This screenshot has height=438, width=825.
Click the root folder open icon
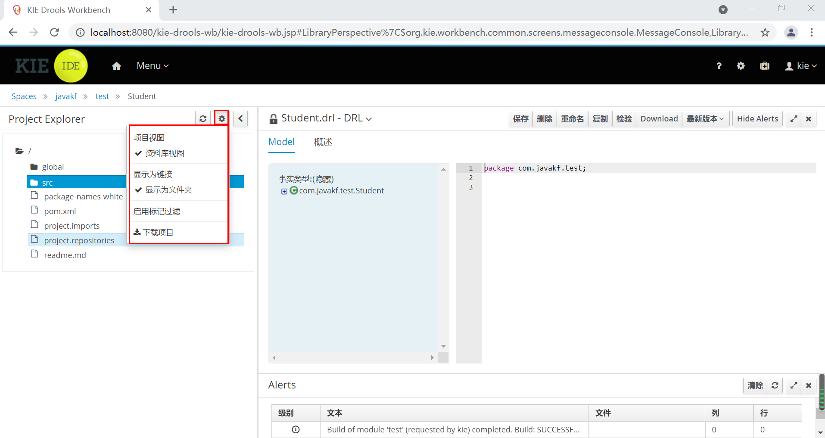(x=19, y=151)
